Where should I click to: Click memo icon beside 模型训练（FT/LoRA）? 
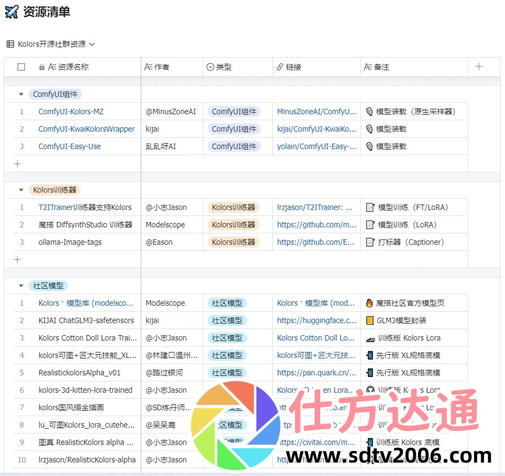370,207
